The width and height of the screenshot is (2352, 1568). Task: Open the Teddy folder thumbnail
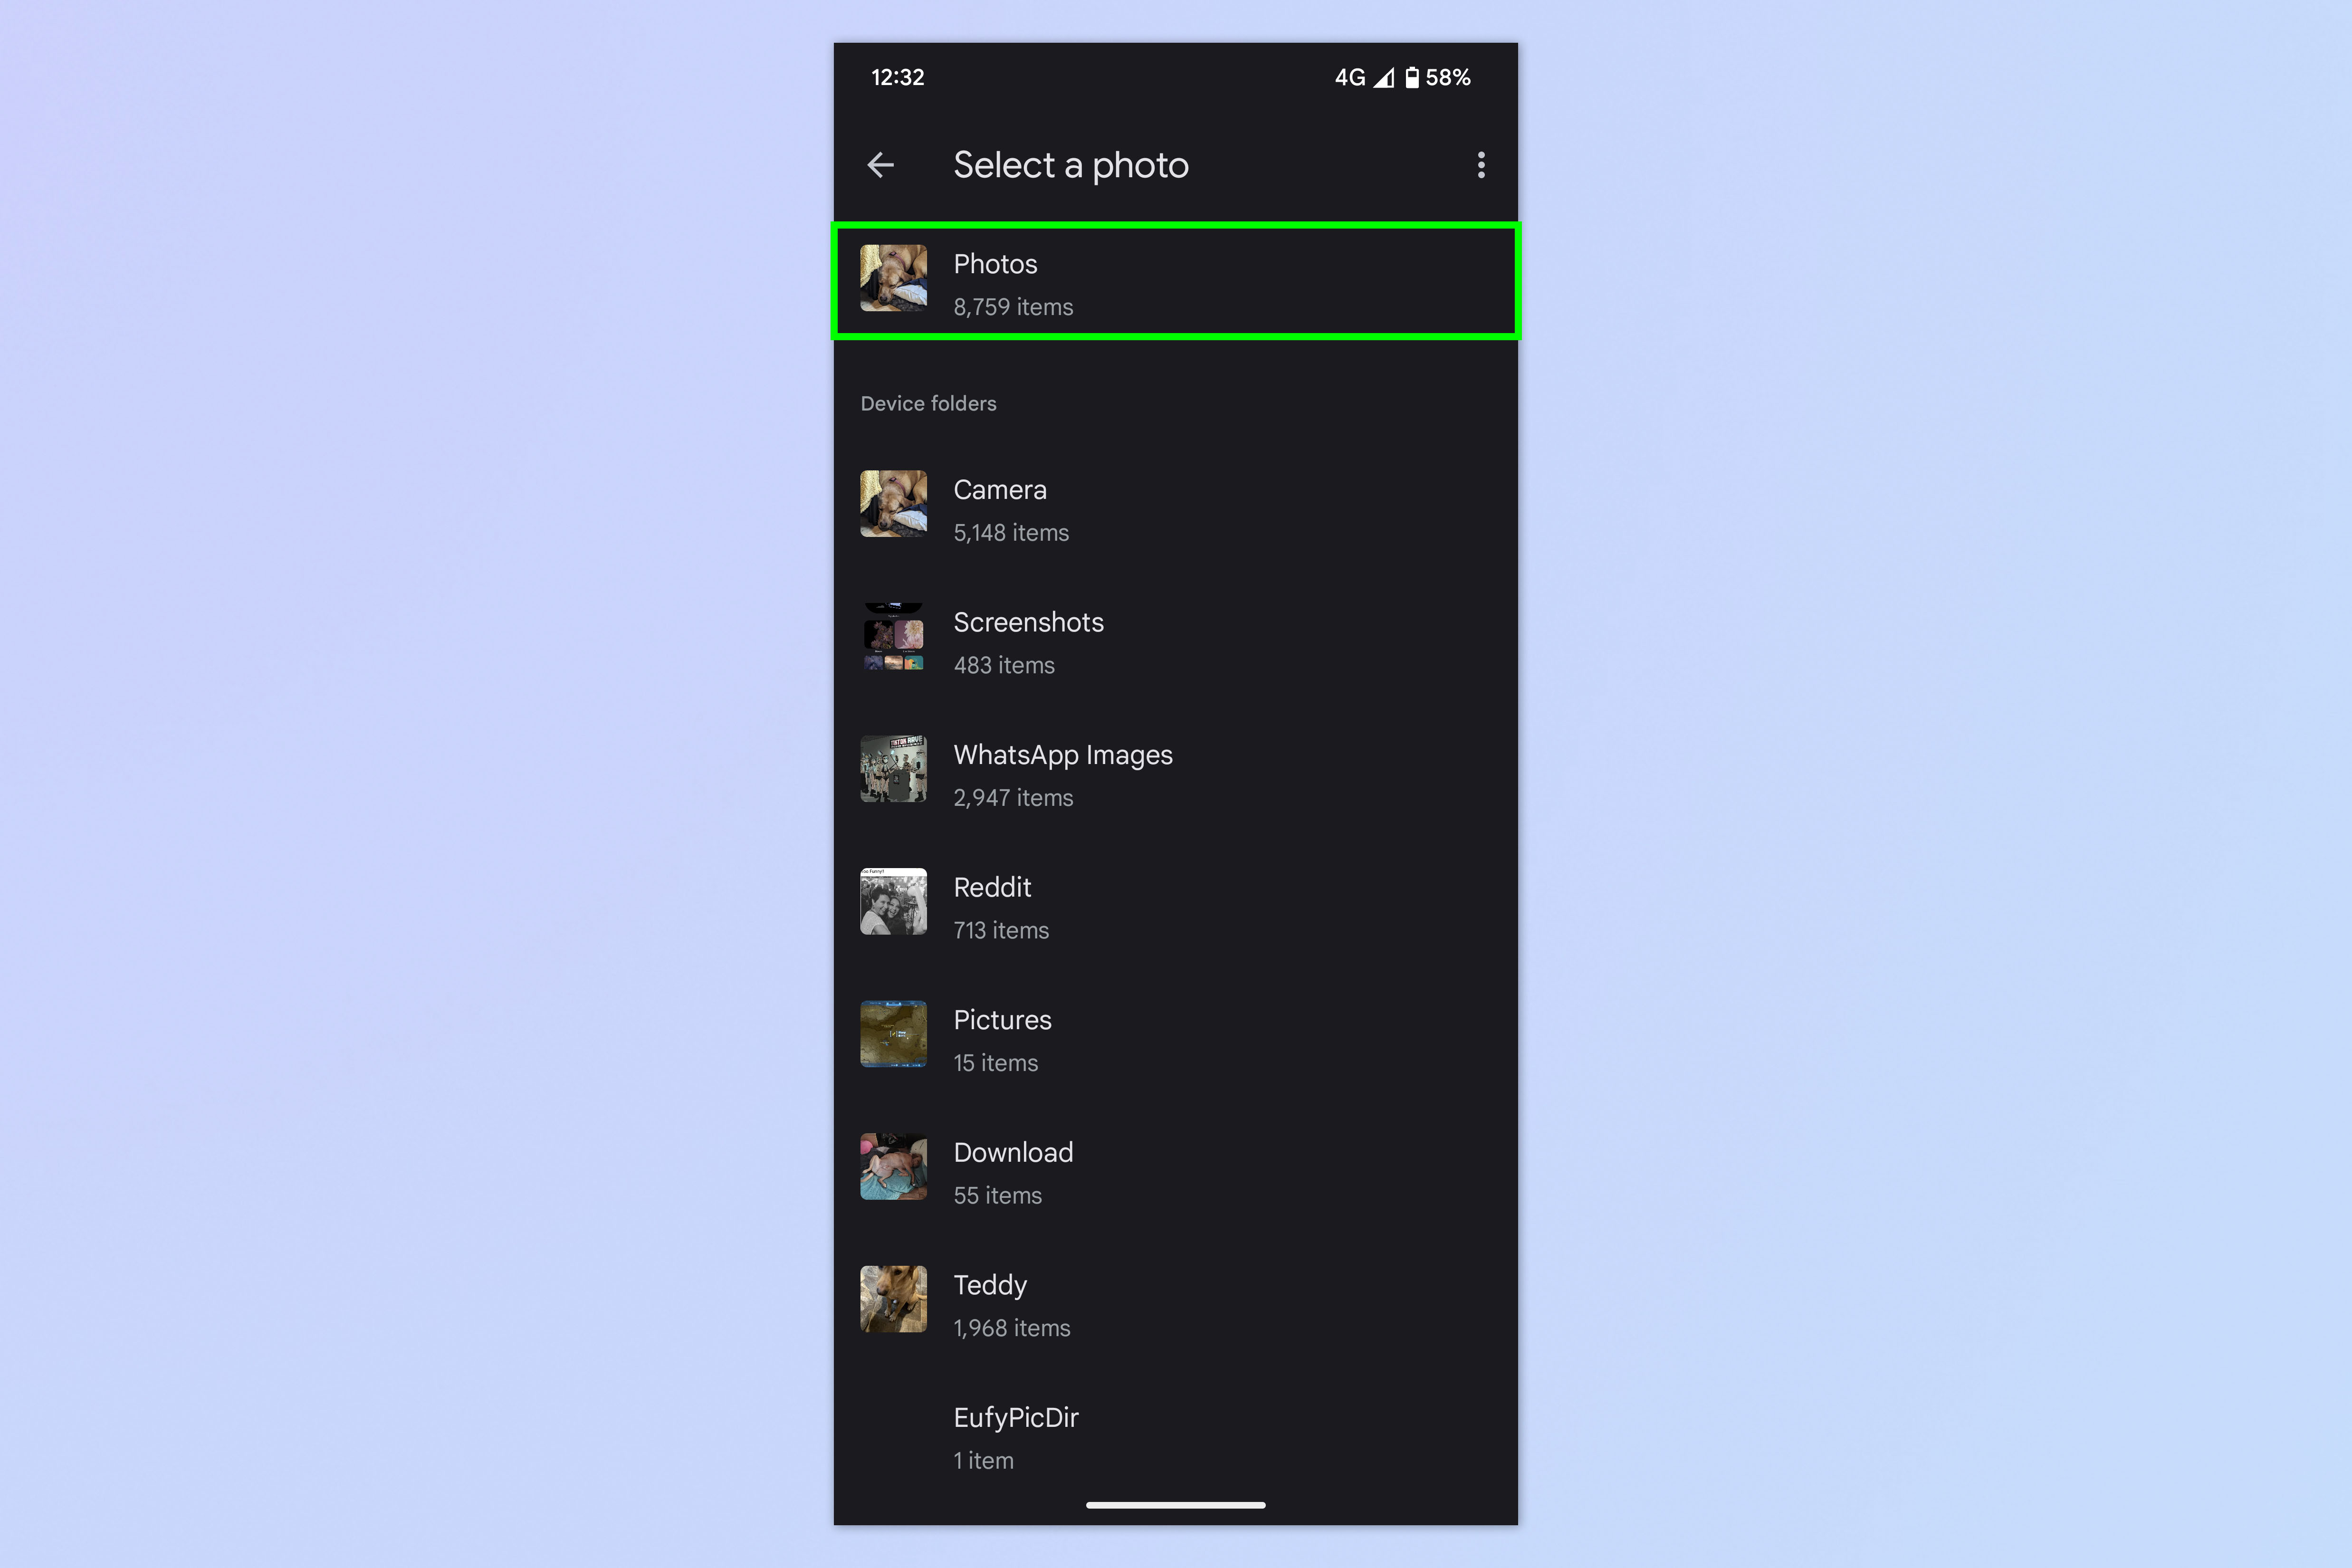pyautogui.click(x=893, y=1299)
